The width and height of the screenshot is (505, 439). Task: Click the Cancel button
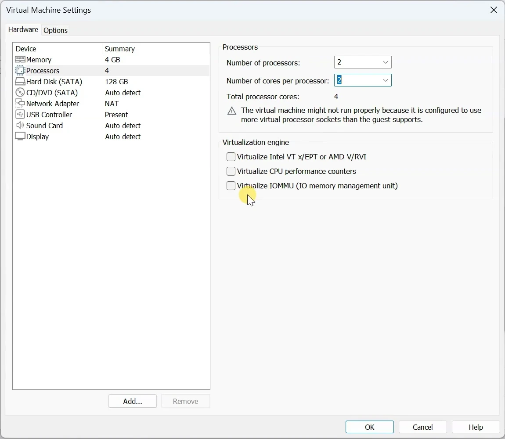(x=422, y=427)
